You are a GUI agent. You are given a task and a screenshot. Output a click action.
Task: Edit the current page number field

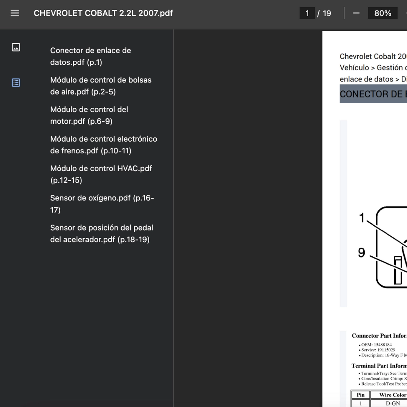[x=307, y=13]
